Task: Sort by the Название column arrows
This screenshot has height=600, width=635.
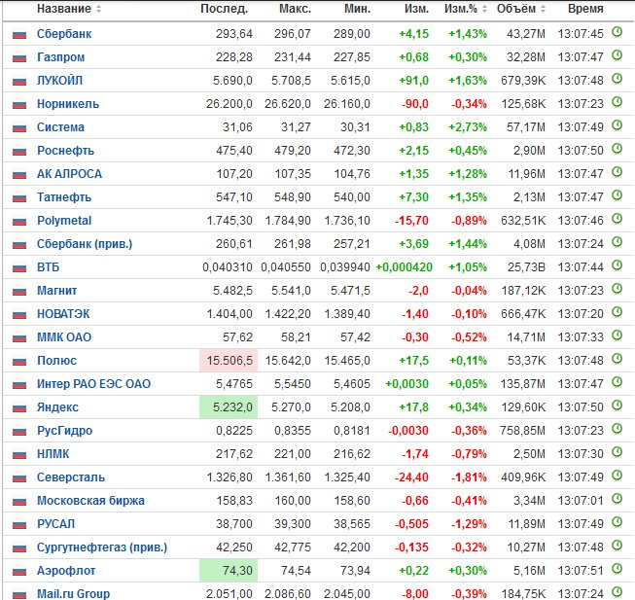Action: 98,9
